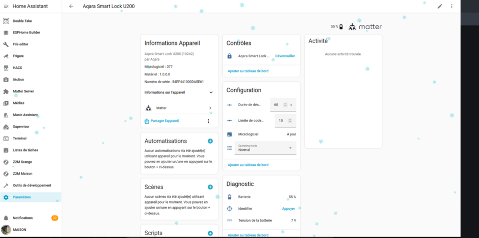Click the Z2M Maison icon
The image size is (479, 238).
(6, 173)
